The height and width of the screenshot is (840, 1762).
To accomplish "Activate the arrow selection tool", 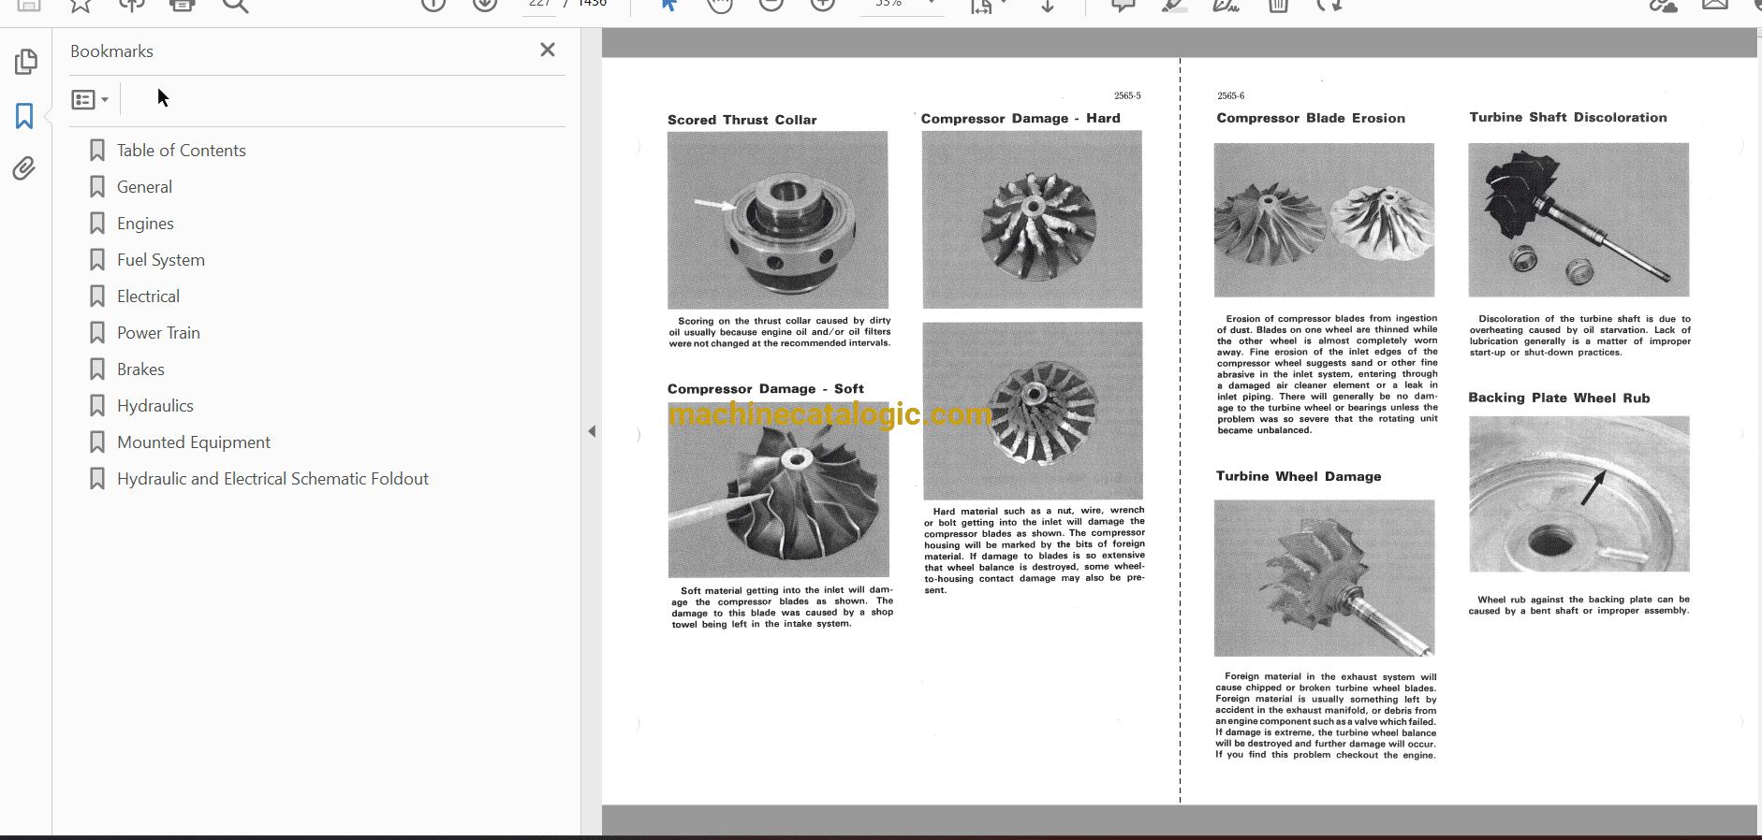I will pyautogui.click(x=668, y=6).
